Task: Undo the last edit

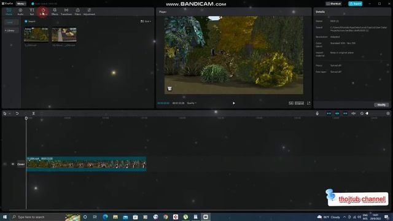Action: [17, 114]
